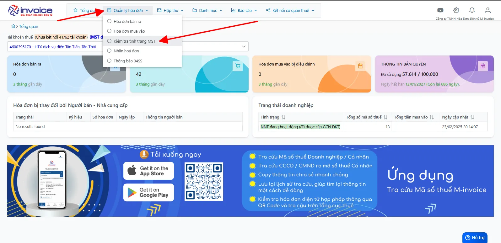Click the tax account 4600395170 selection field
The height and width of the screenshot is (243, 501).
click(x=128, y=46)
